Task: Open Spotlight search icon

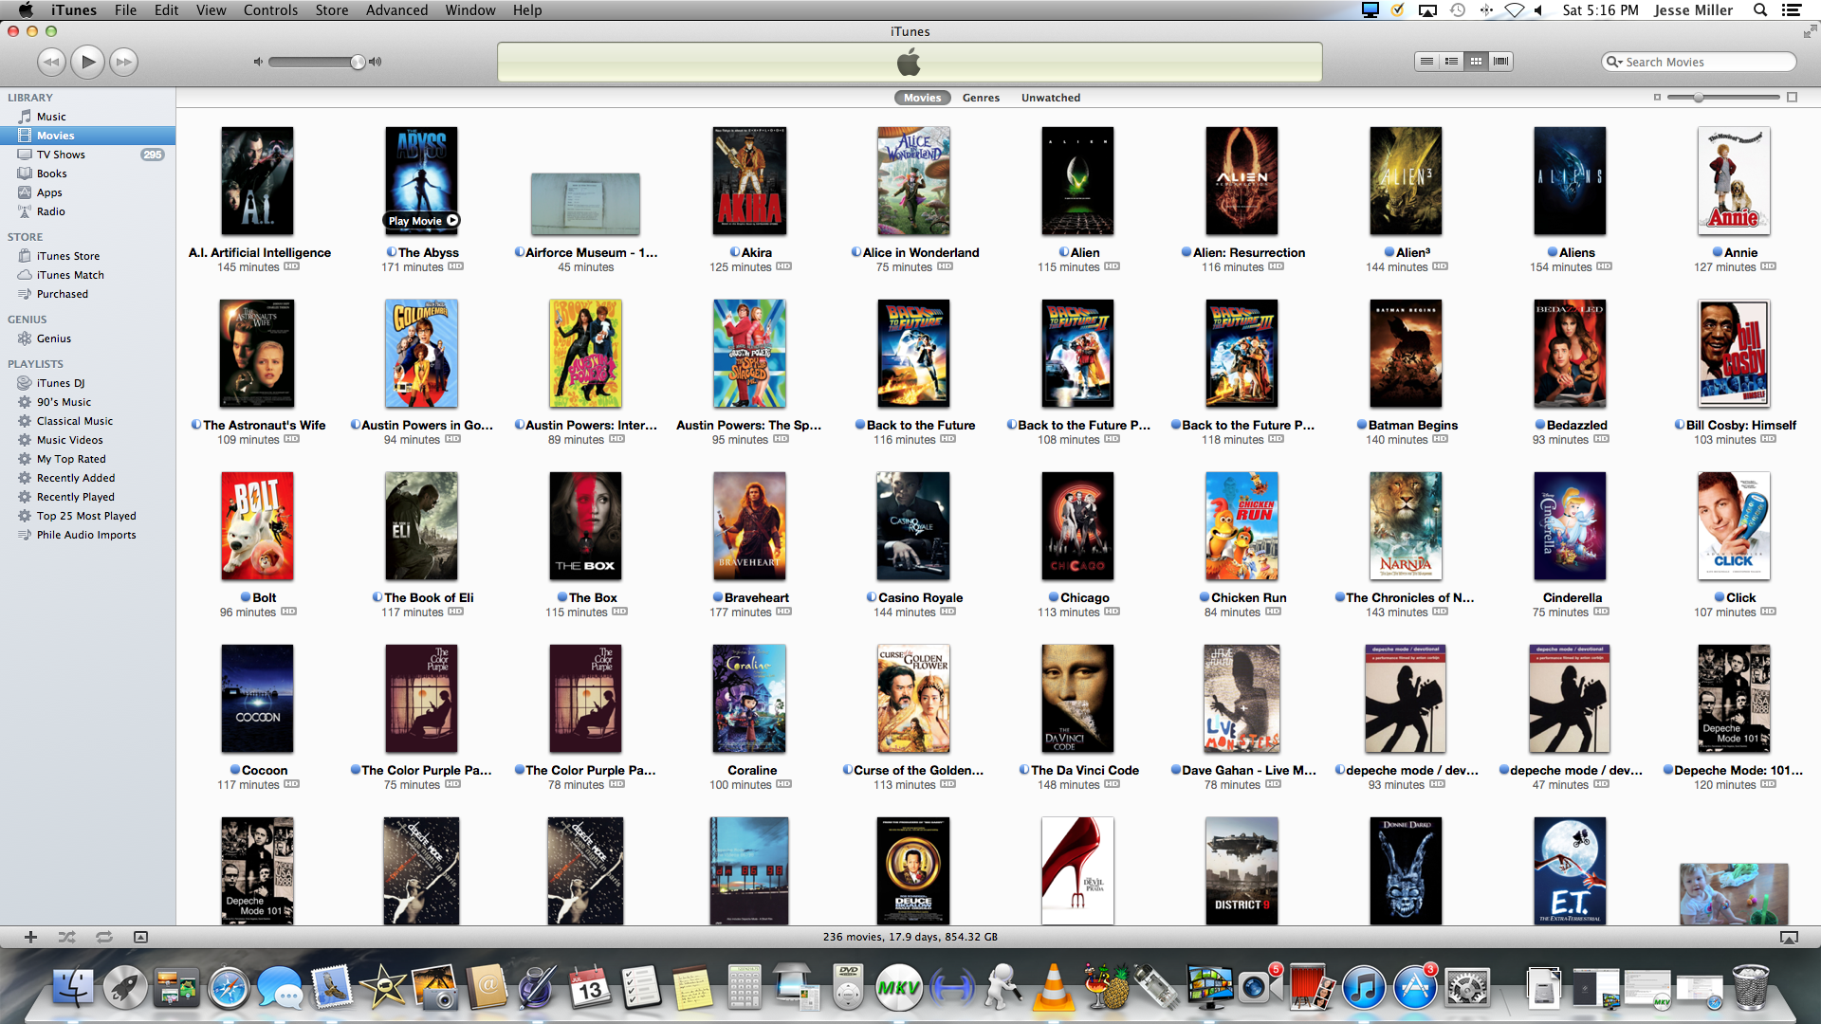Action: pyautogui.click(x=1759, y=10)
